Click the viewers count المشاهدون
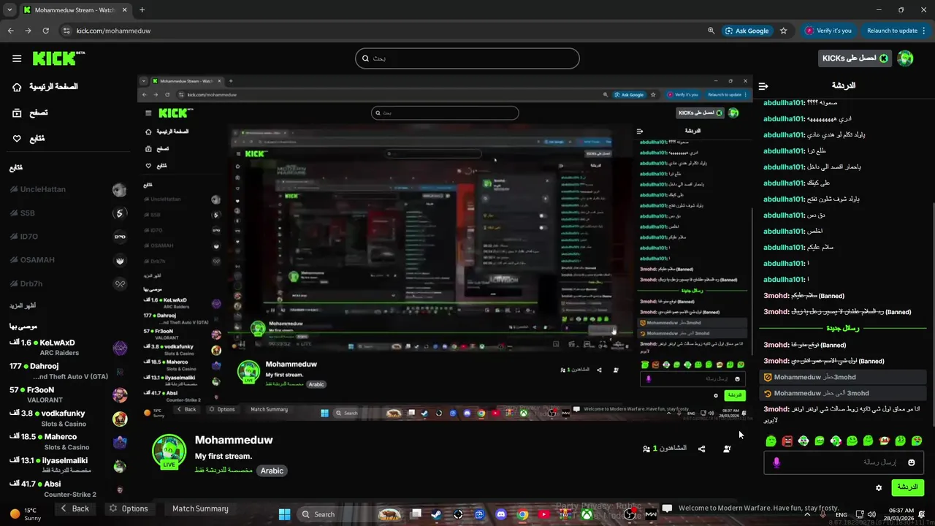 click(664, 449)
